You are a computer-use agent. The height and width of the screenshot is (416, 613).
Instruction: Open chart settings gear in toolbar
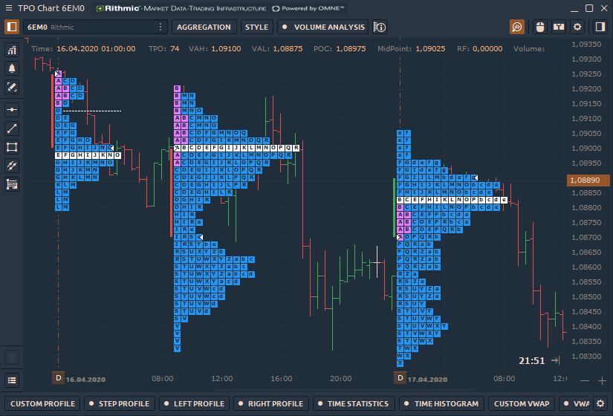click(577, 27)
